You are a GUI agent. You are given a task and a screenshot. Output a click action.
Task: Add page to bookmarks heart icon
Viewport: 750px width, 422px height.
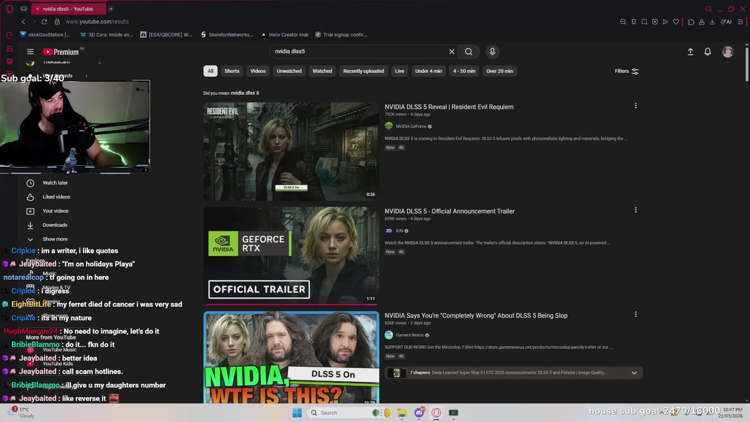click(676, 22)
